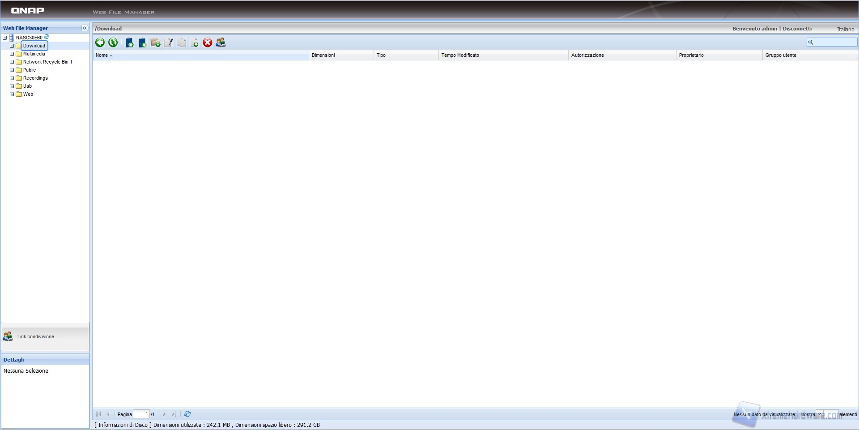Click the upload file icon
Viewport: 859px width, 430px height.
tap(129, 43)
